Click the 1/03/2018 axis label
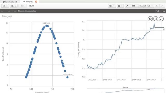The width and height of the screenshot is (166, 93). coord(121,80)
